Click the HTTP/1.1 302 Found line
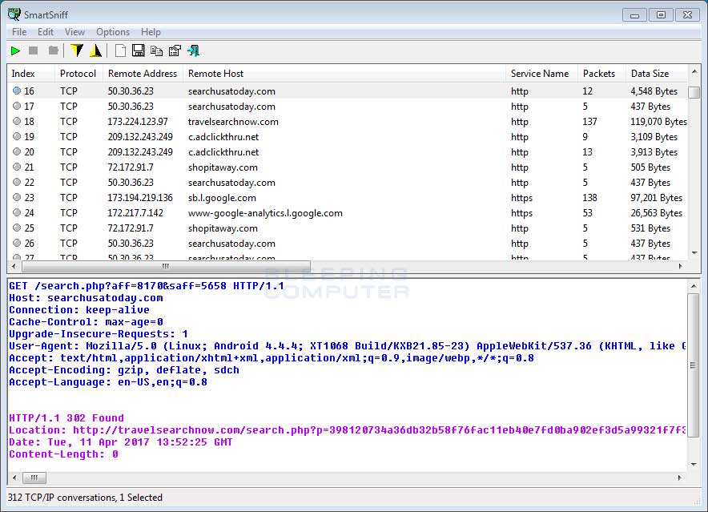This screenshot has width=708, height=512. (66, 418)
